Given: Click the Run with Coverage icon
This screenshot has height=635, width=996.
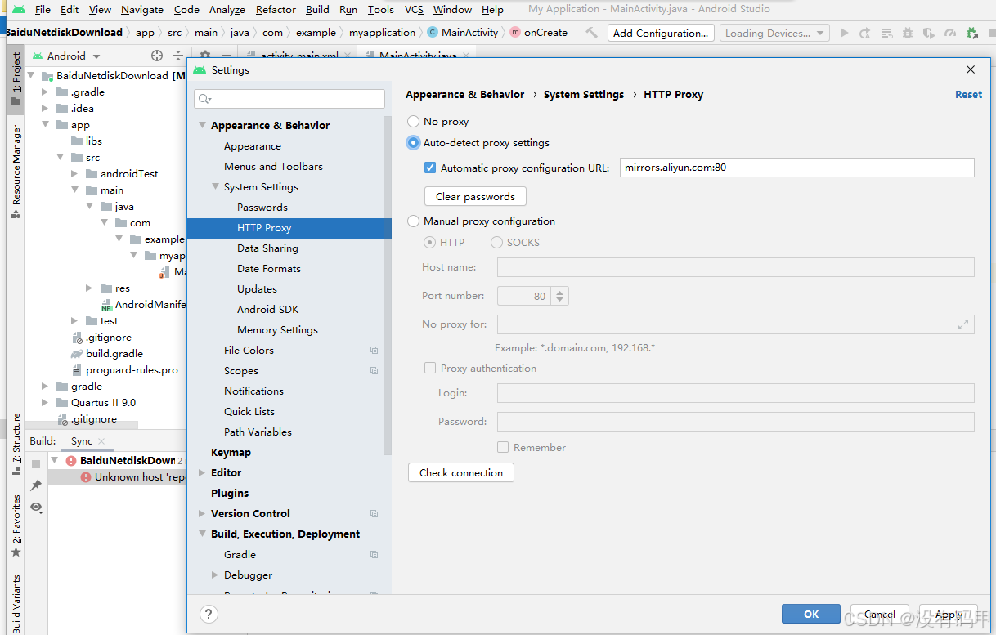Looking at the screenshot, I should pos(928,33).
